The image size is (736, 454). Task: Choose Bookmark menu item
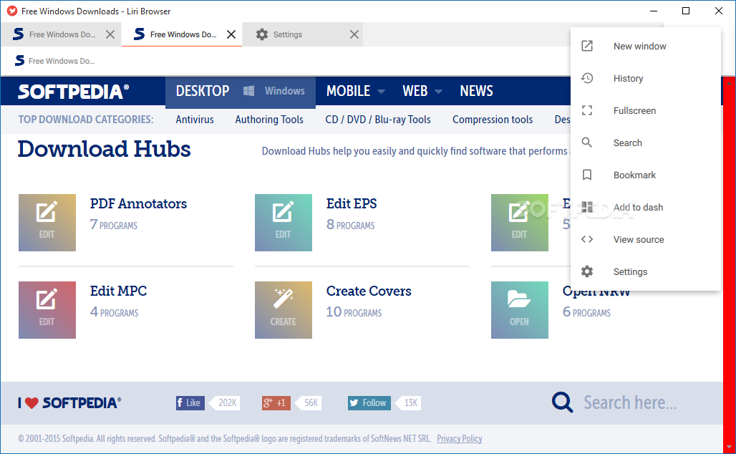coord(646,175)
